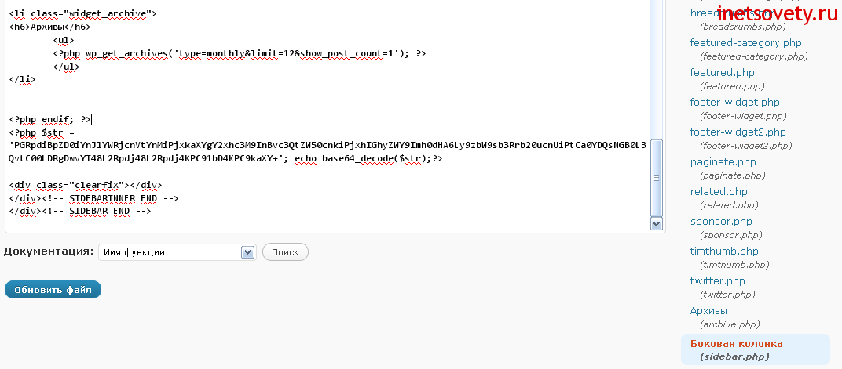Screen dimensions: 842x369
Task: Click the SIDEBARINNER END comment line
Action: pos(93,198)
